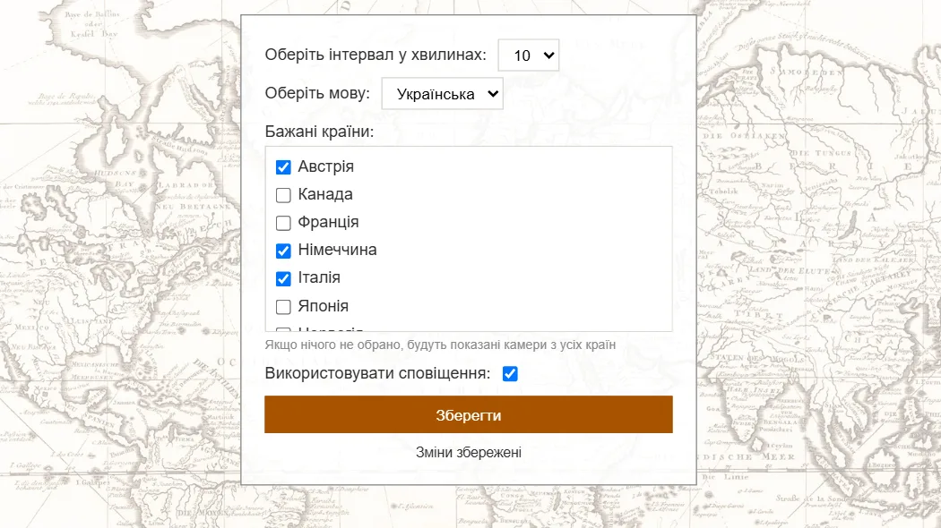
Task: Click the Бажані країни heading label
Action: 319,132
